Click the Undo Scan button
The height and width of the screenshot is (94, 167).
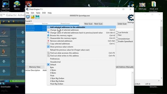[x=122, y=24]
